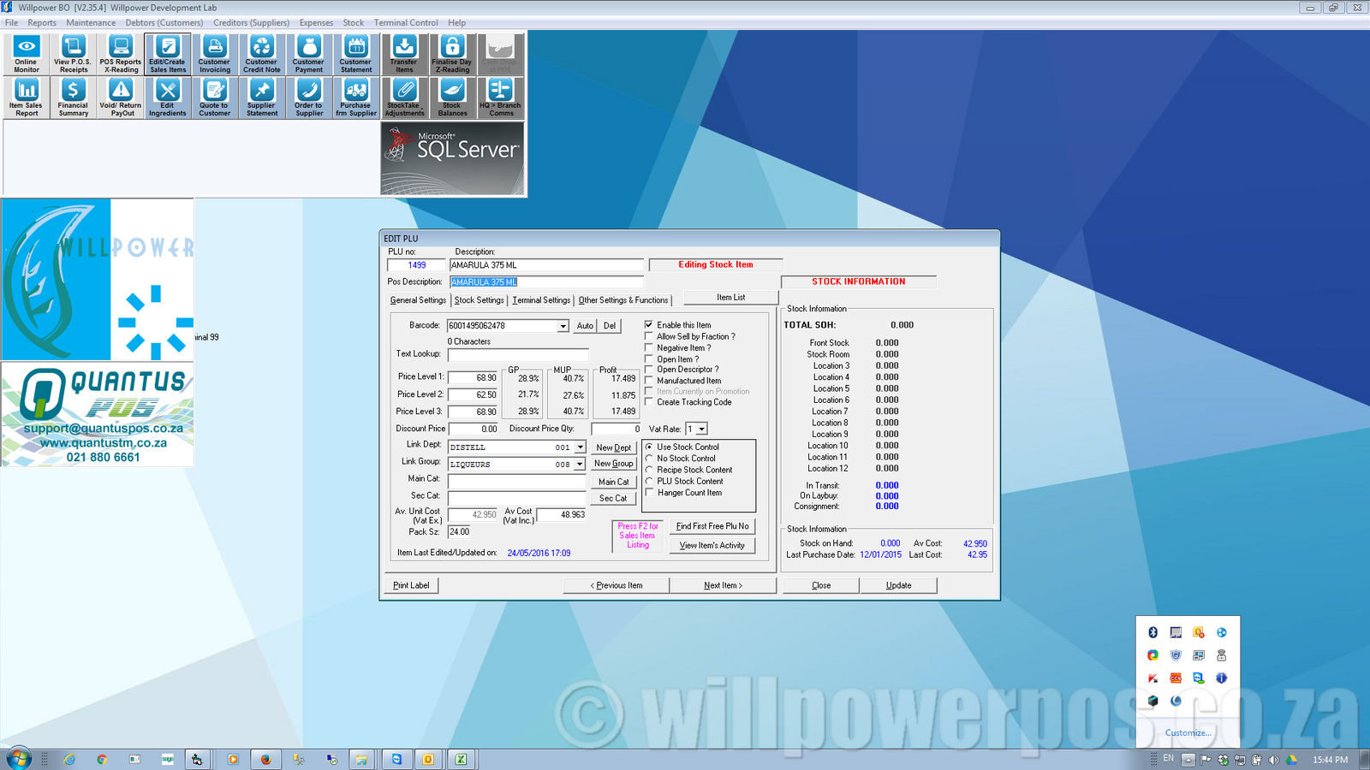Select No Stock Control radio option
This screenshot has width=1370, height=770.
(x=650, y=459)
